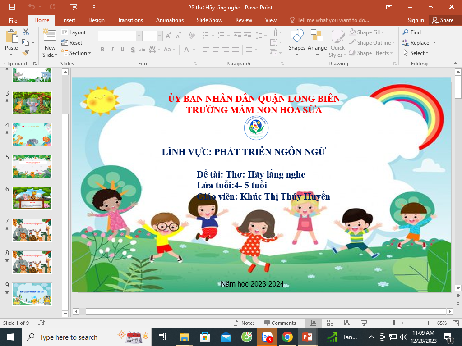Switch to the Animations tab
Viewport: 462px width, 346px height.
tap(170, 20)
